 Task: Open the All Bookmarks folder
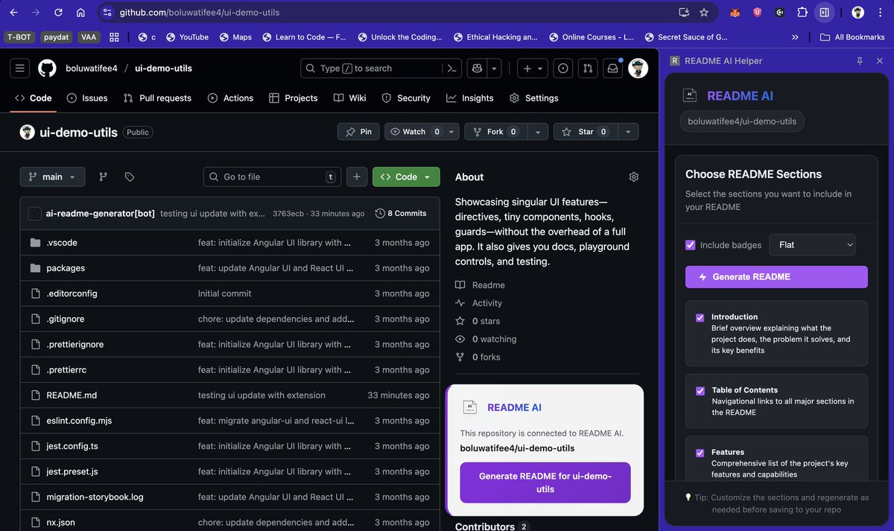coord(852,36)
